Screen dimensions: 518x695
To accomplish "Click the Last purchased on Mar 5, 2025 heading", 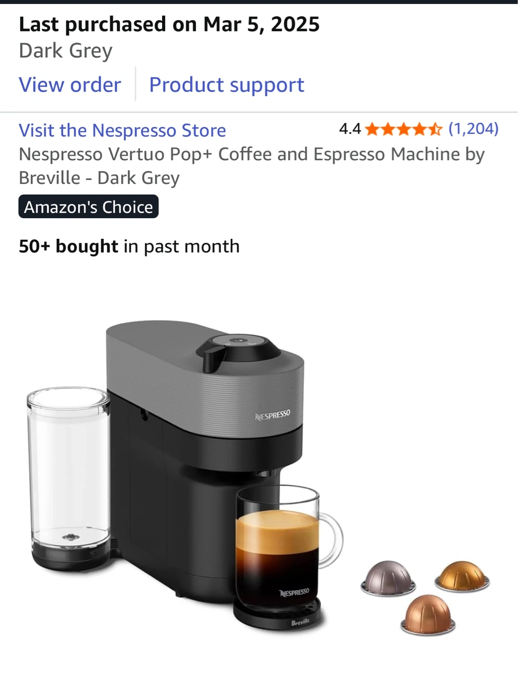I will tap(169, 24).
